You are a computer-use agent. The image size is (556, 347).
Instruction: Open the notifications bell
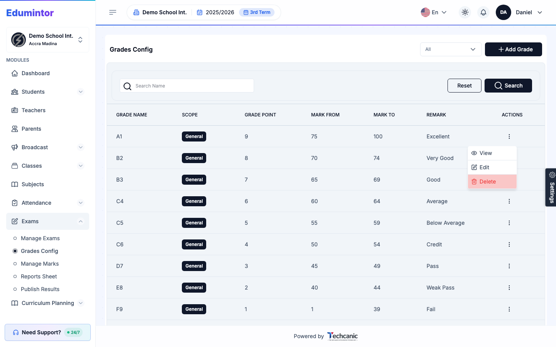[483, 12]
